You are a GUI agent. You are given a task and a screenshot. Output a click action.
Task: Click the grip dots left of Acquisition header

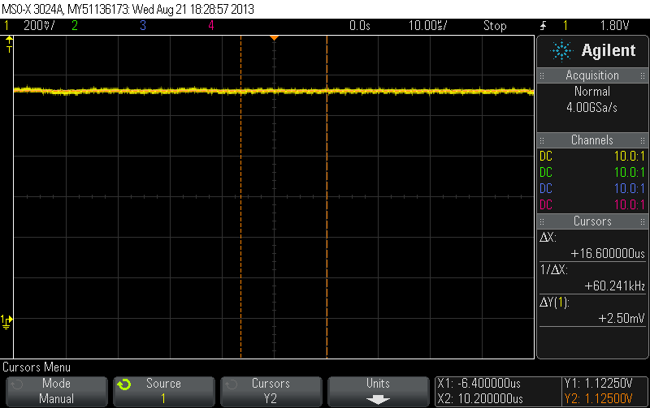(x=542, y=75)
